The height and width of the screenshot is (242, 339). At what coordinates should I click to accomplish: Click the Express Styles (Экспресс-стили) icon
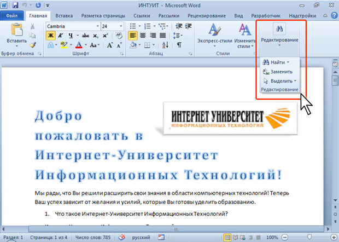coord(214,30)
